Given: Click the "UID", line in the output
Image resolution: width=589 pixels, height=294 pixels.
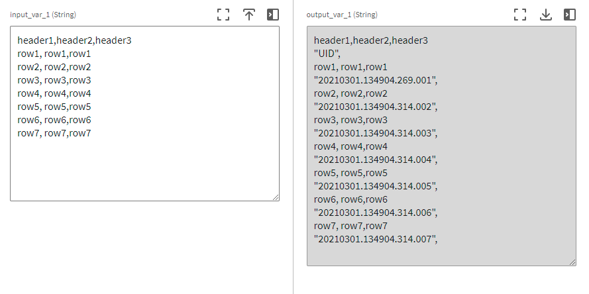Looking at the screenshot, I should tap(327, 54).
